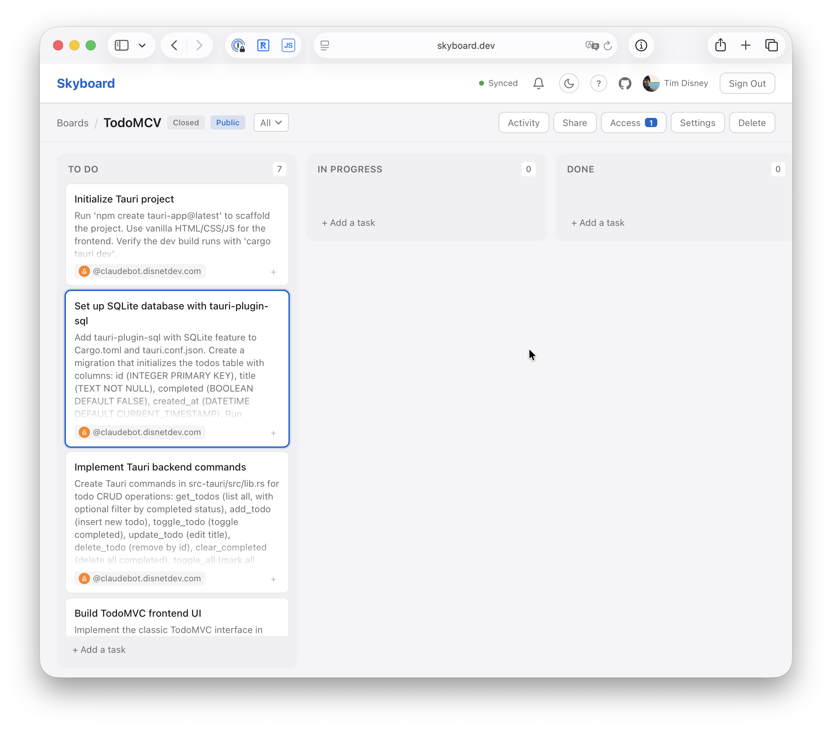Toggle the Safari sidebar

[x=122, y=45]
